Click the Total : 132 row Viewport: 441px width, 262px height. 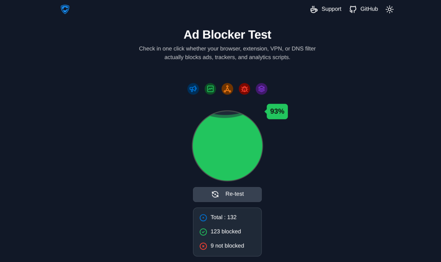[x=227, y=218]
